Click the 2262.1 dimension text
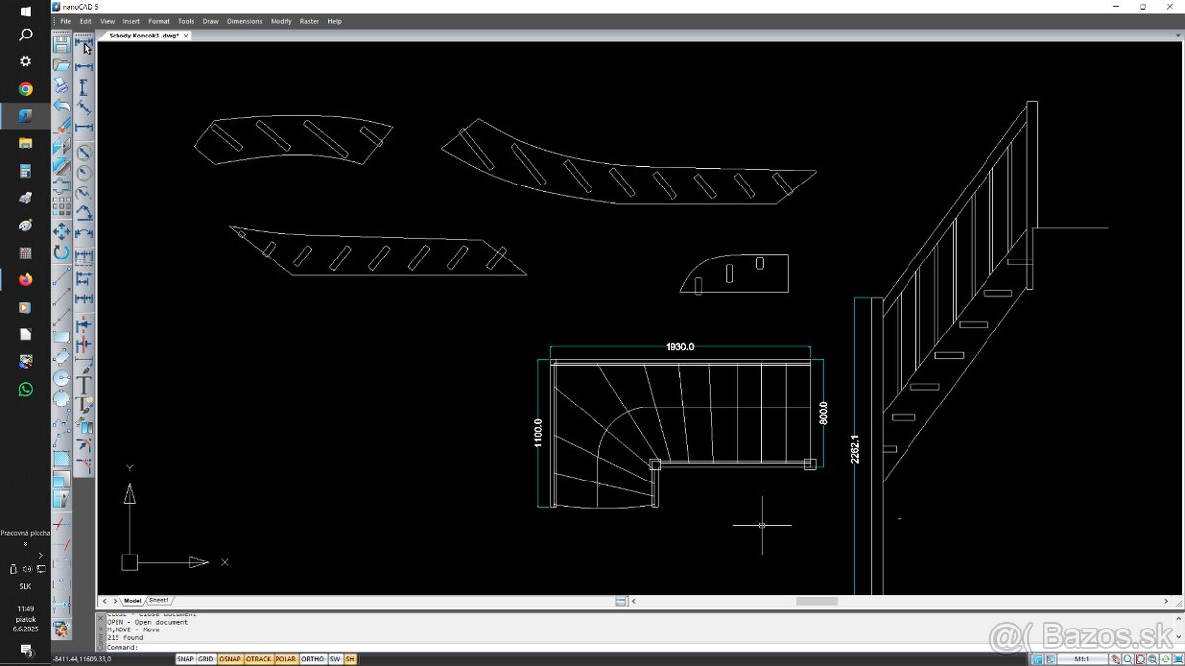The image size is (1185, 666). [x=855, y=449]
